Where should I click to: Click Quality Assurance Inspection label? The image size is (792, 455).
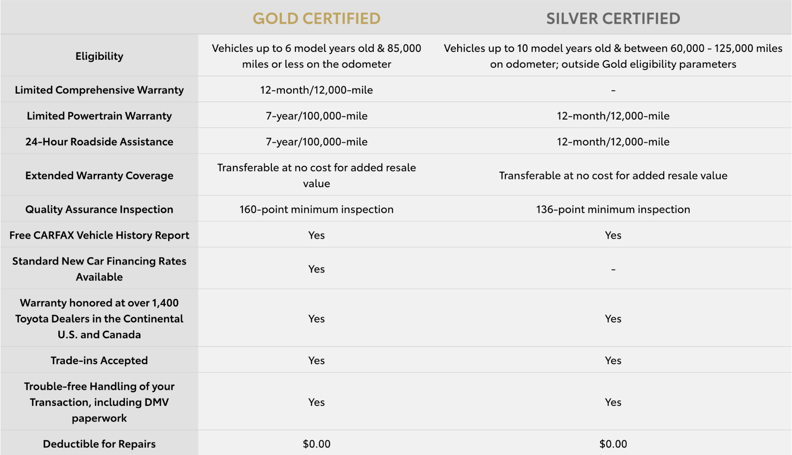[99, 209]
